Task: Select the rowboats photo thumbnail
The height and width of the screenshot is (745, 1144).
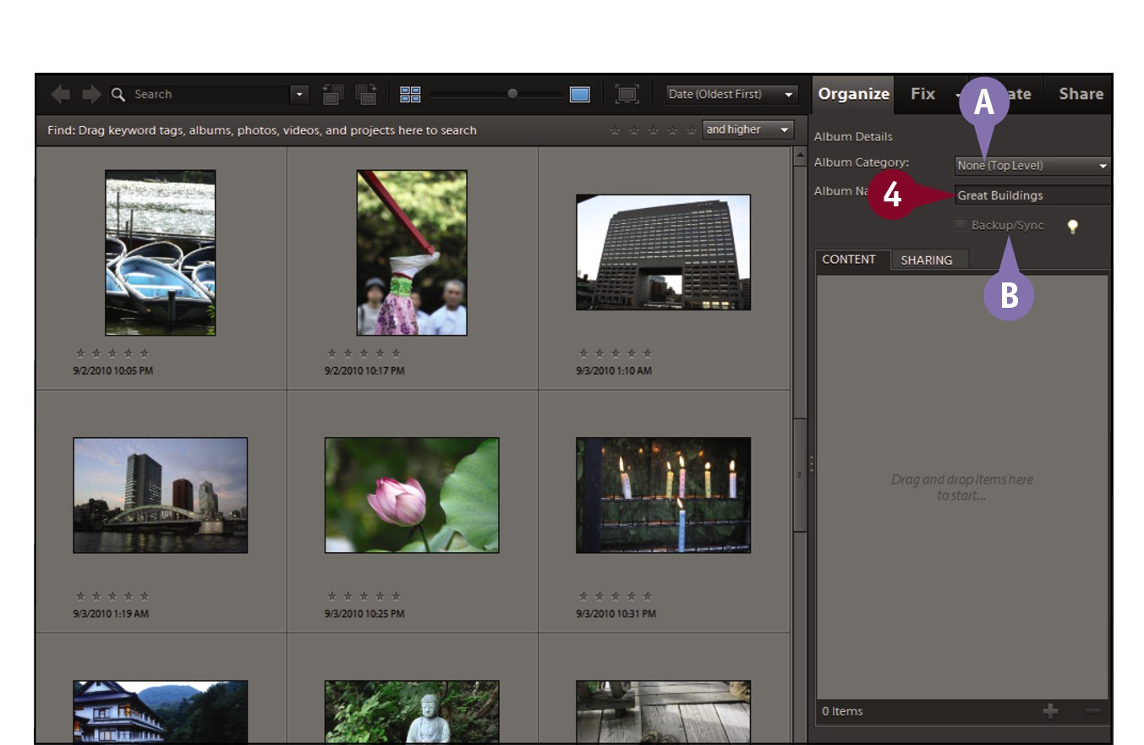Action: 161,253
